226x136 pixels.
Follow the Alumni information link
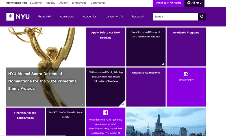64,3
